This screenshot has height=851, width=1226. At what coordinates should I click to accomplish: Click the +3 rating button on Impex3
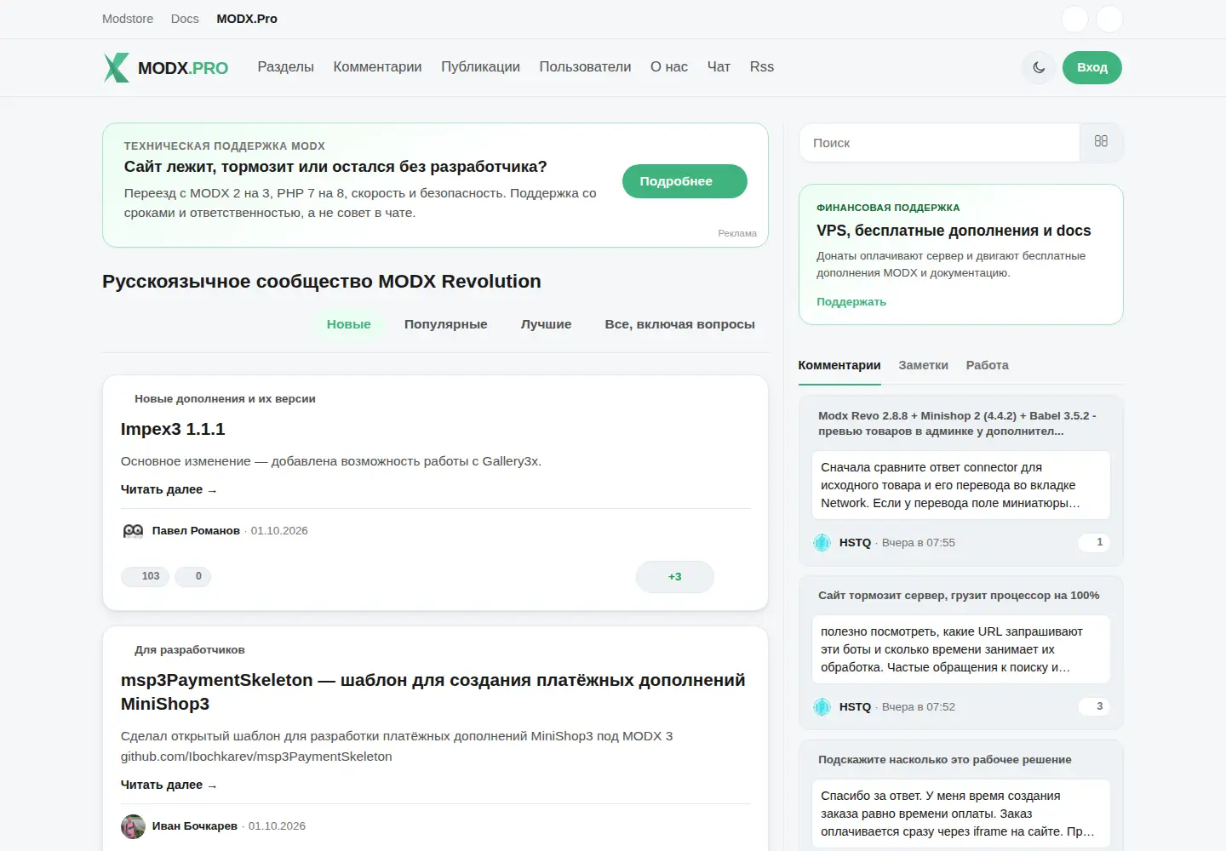(x=674, y=577)
